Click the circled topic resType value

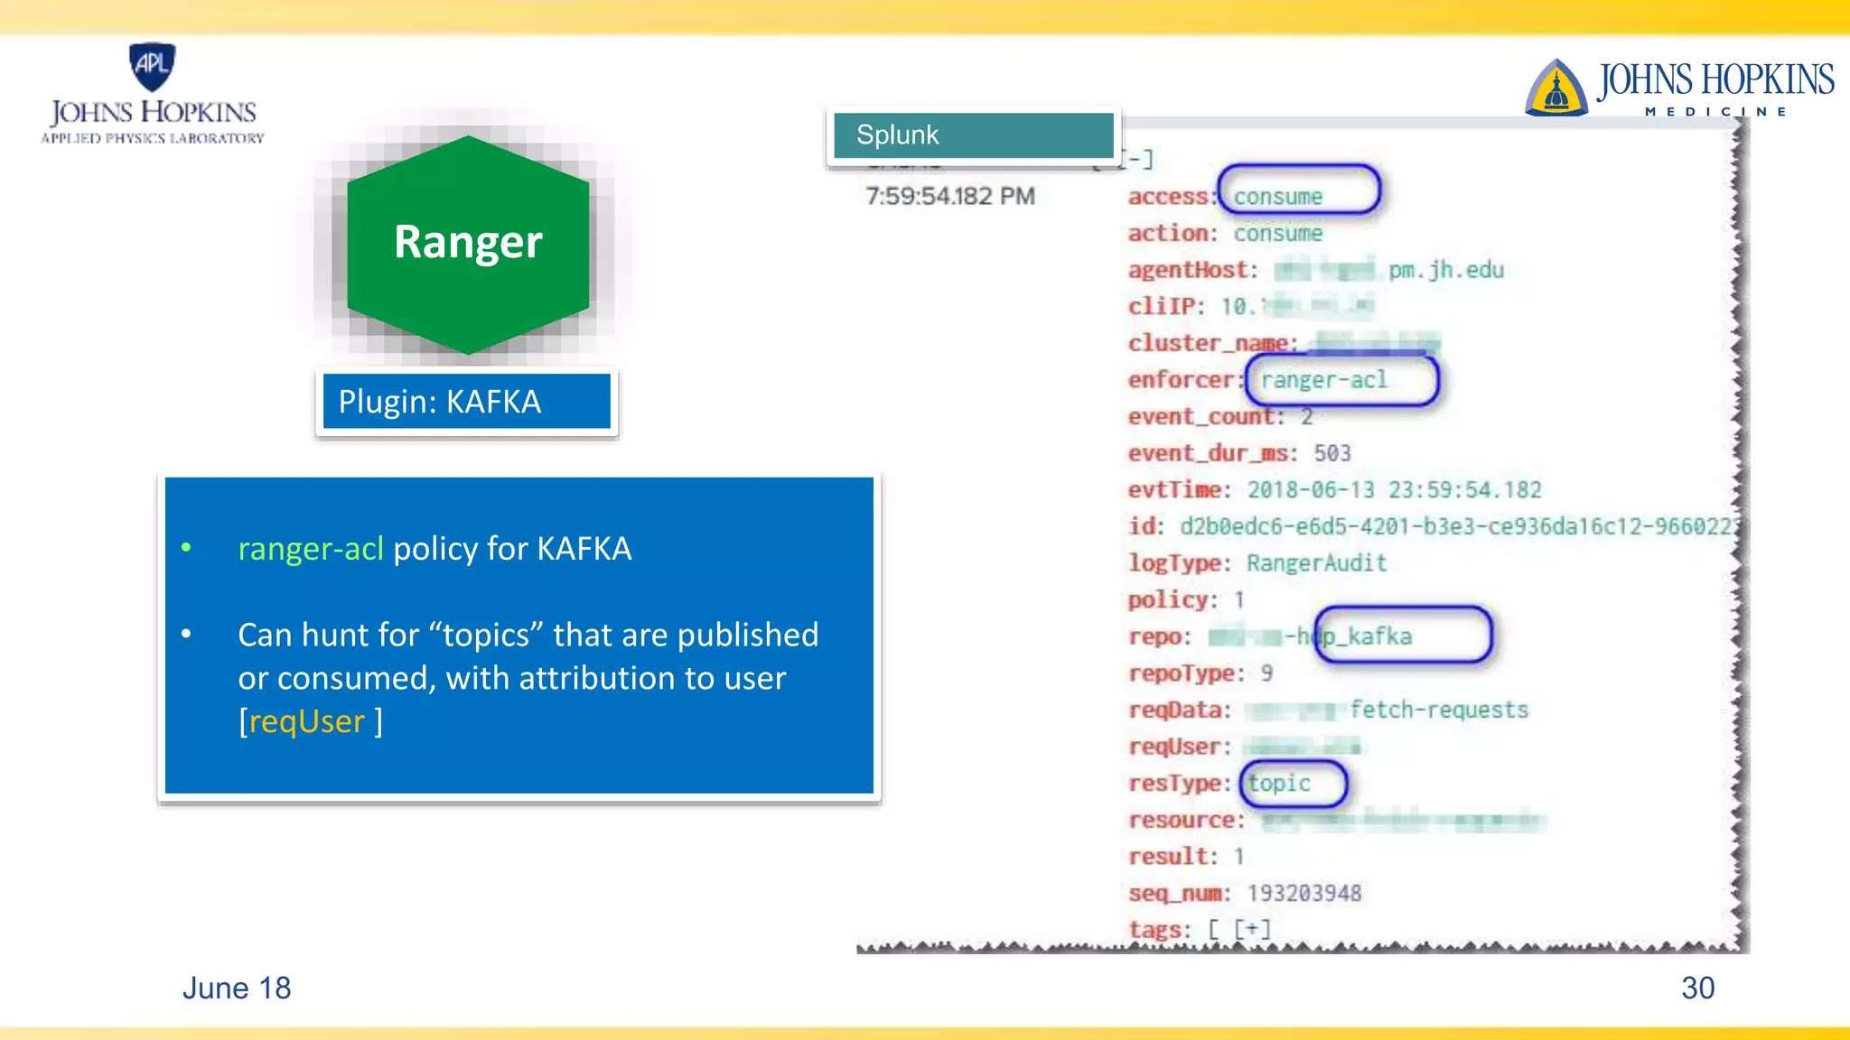pyautogui.click(x=1279, y=783)
